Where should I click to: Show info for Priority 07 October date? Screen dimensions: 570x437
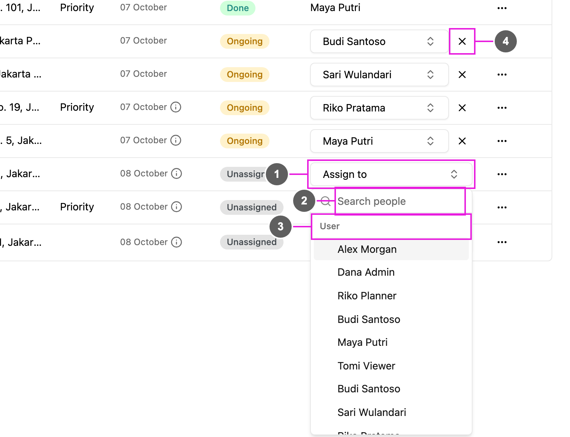176,107
